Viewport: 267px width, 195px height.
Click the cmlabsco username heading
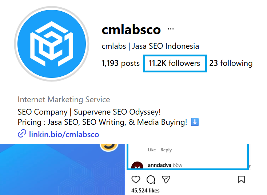tap(131, 29)
